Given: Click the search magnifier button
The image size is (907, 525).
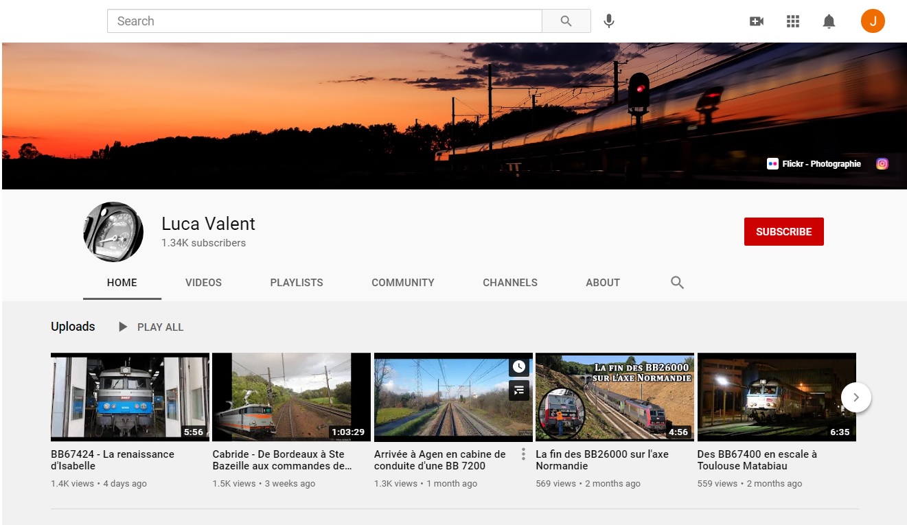Looking at the screenshot, I should click(x=566, y=21).
